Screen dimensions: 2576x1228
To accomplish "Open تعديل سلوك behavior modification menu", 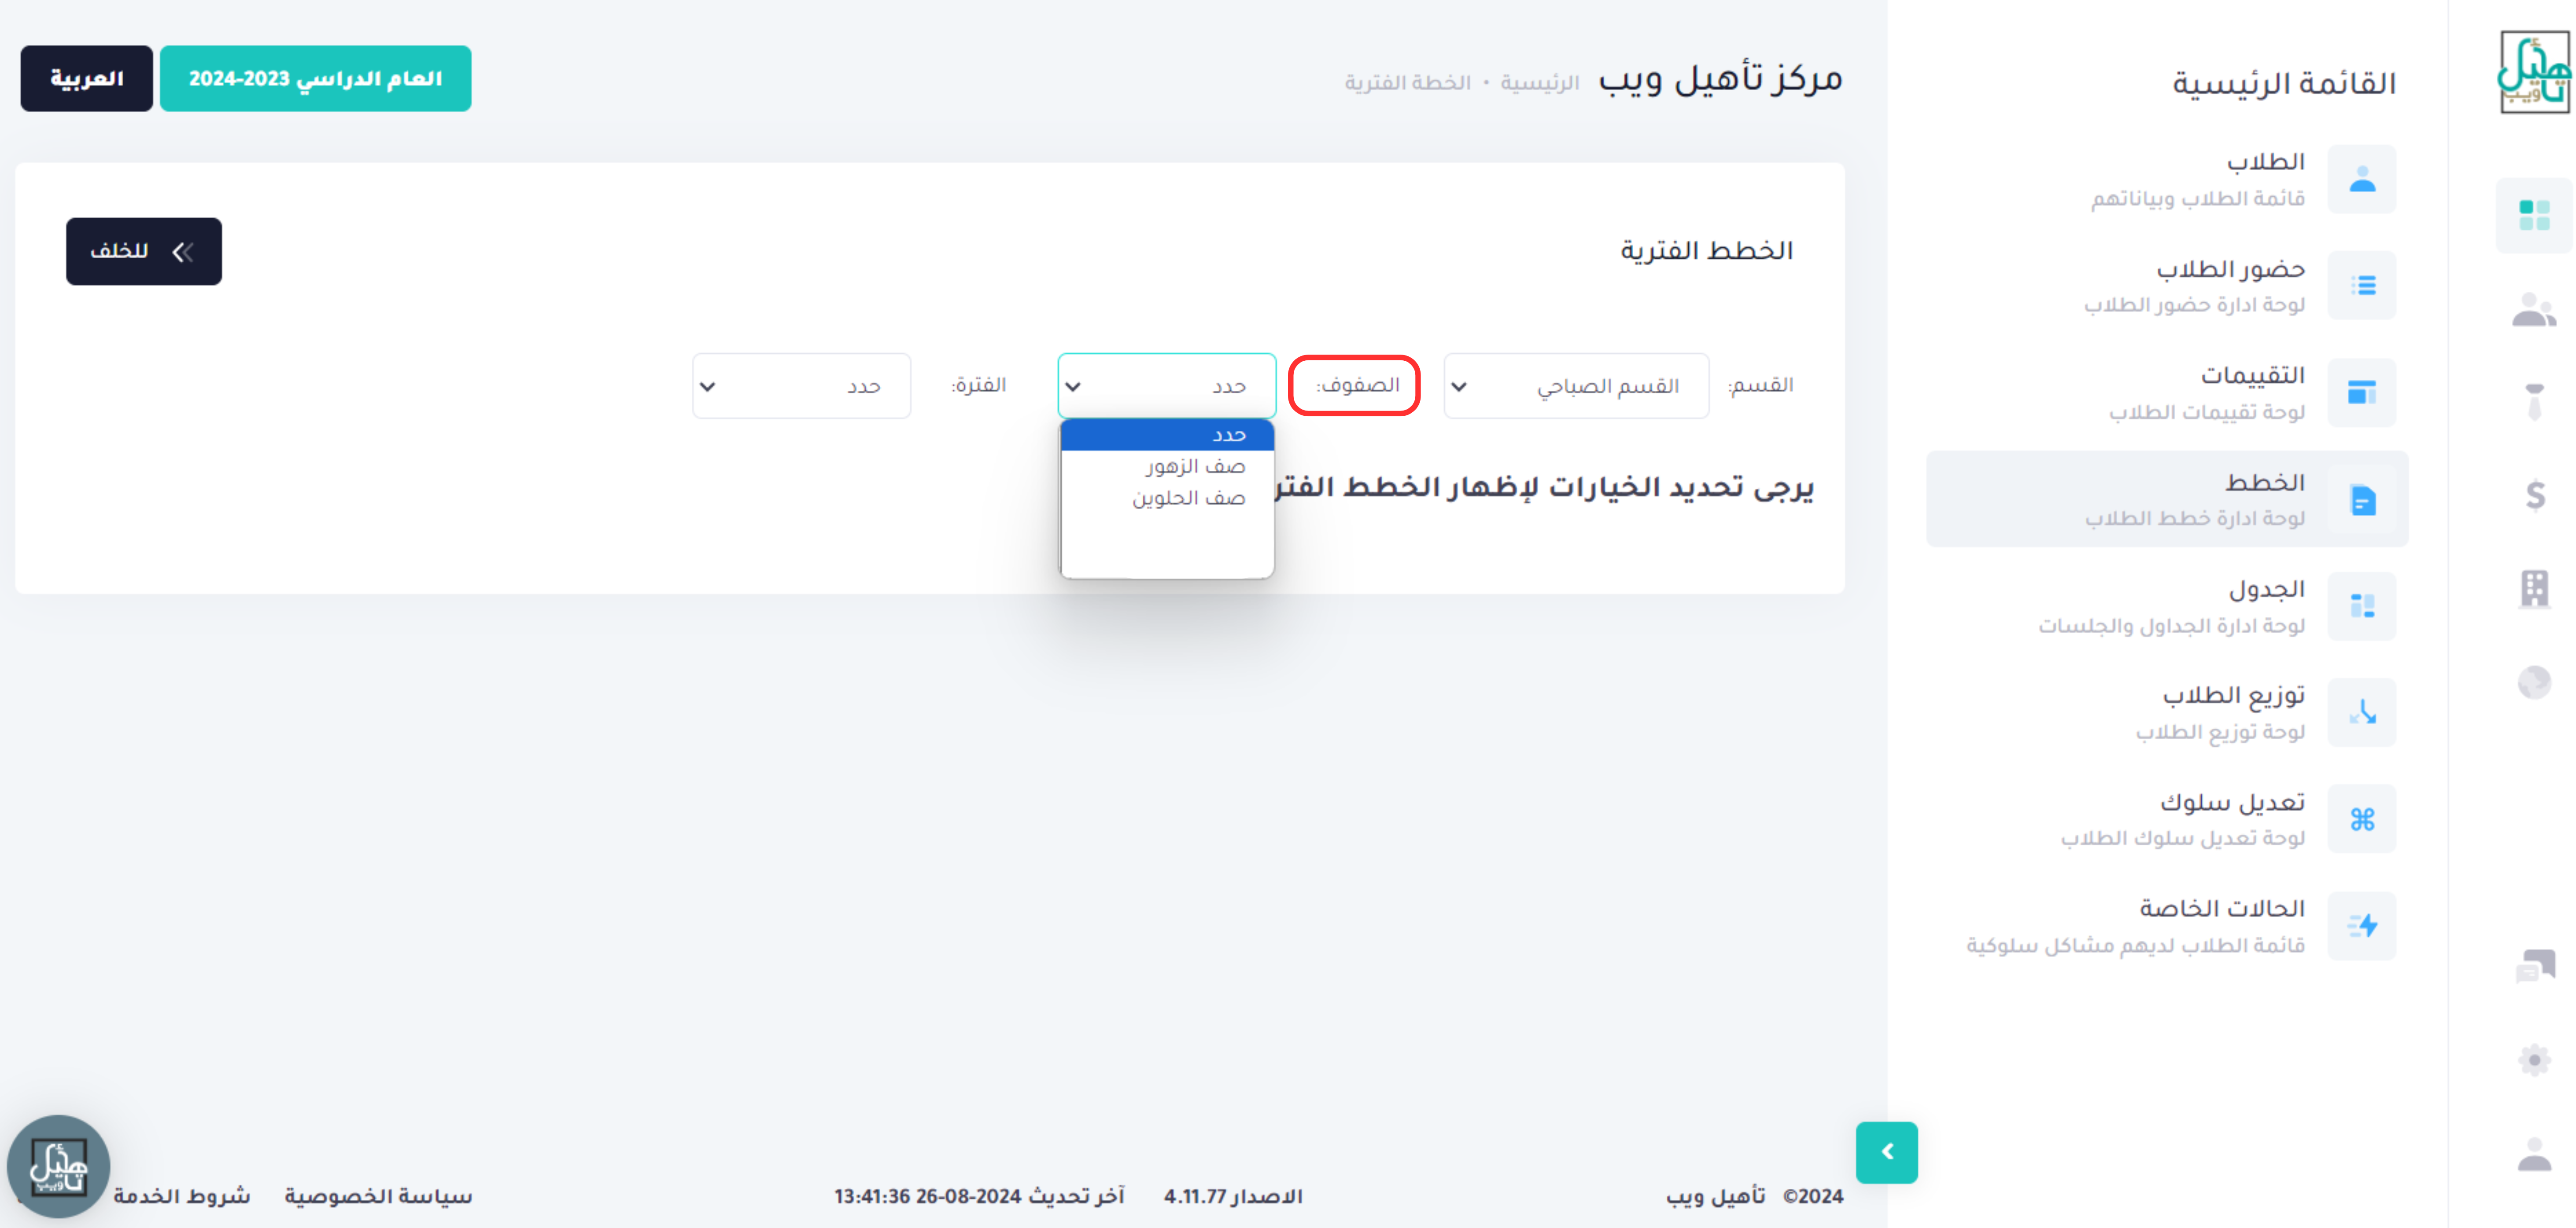I will 2231,803.
